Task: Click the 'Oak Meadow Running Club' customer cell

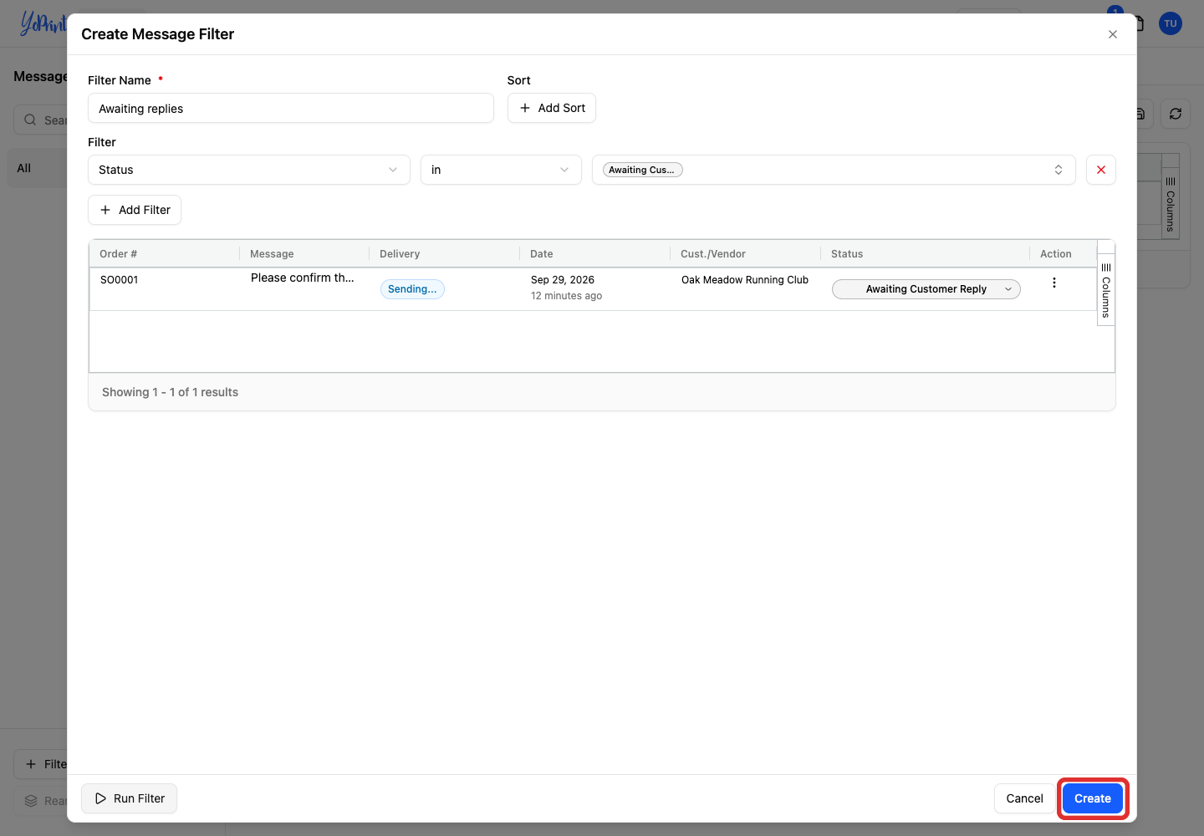Action: tap(745, 280)
